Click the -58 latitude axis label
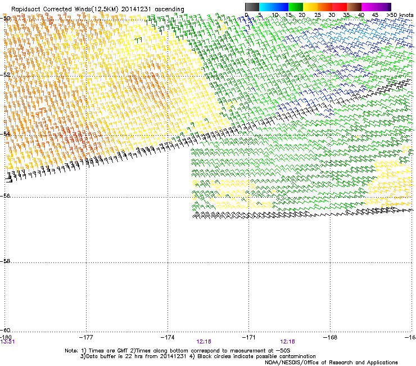 pos(5,261)
